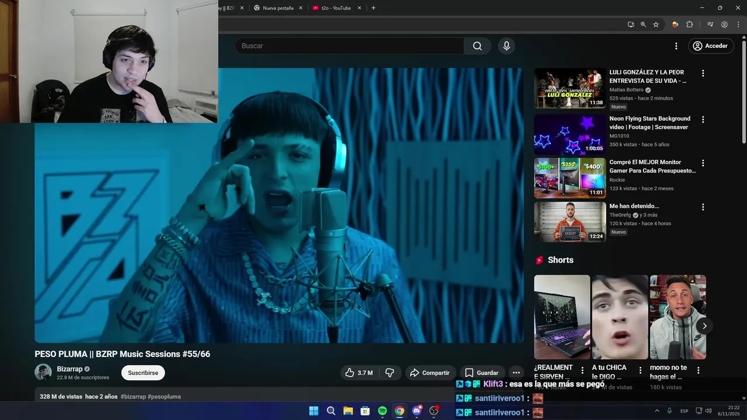
Task: Click the colorful extension icon in toolbar
Action: coord(675,24)
